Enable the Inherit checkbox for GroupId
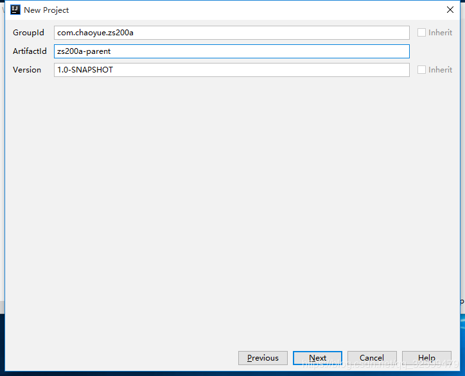Screen dimensions: 465x376 421,32
